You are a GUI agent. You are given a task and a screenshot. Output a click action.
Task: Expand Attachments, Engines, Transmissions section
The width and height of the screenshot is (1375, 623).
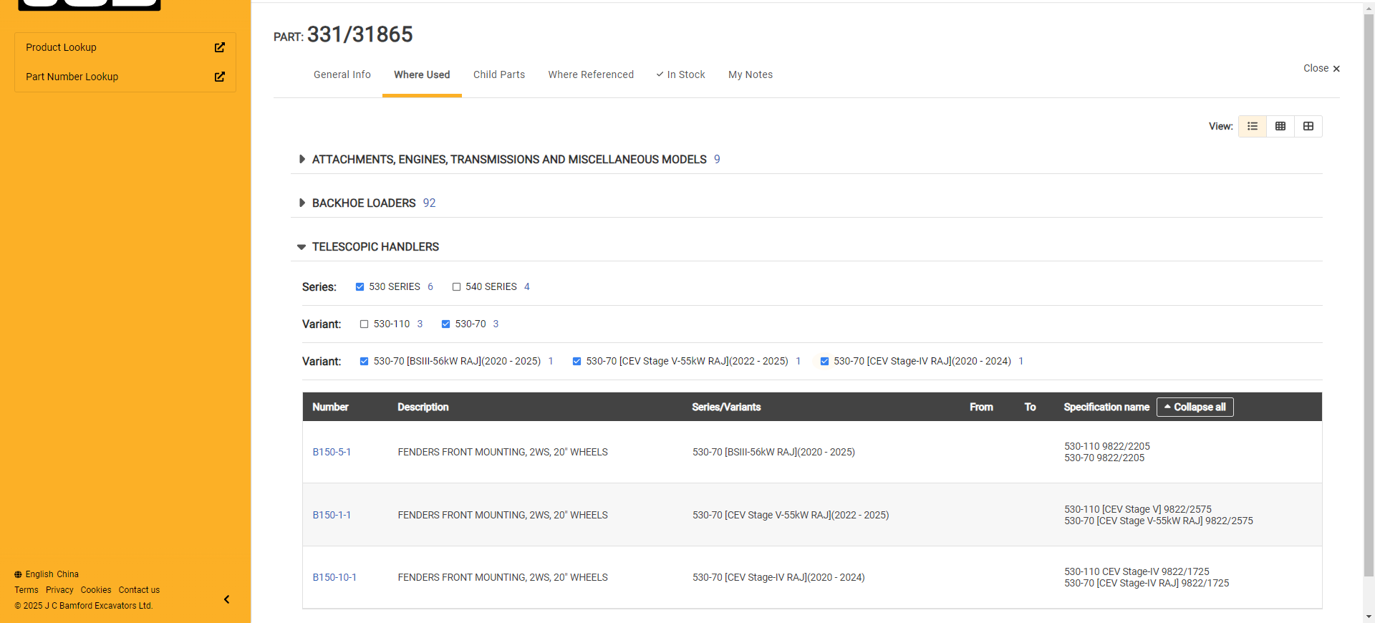tap(301, 160)
